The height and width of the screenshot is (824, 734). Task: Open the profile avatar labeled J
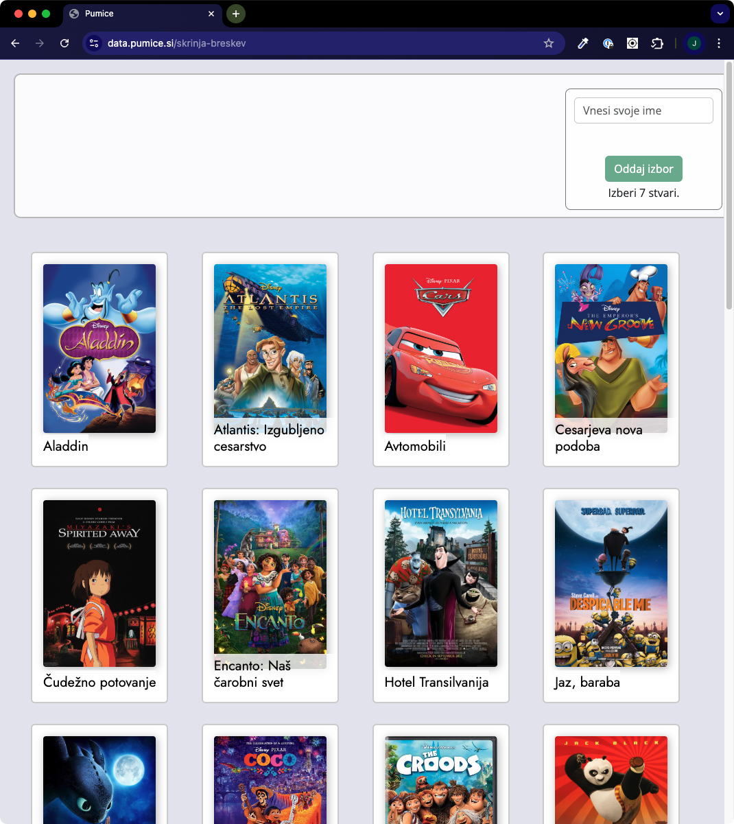tap(694, 43)
